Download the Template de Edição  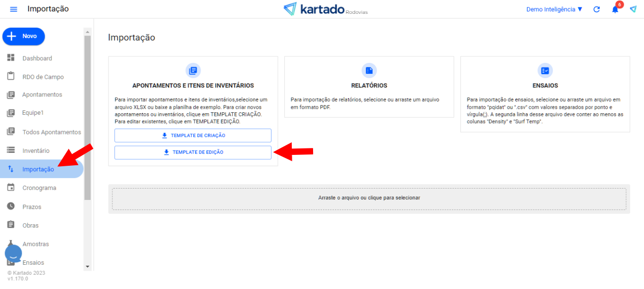pyautogui.click(x=193, y=152)
